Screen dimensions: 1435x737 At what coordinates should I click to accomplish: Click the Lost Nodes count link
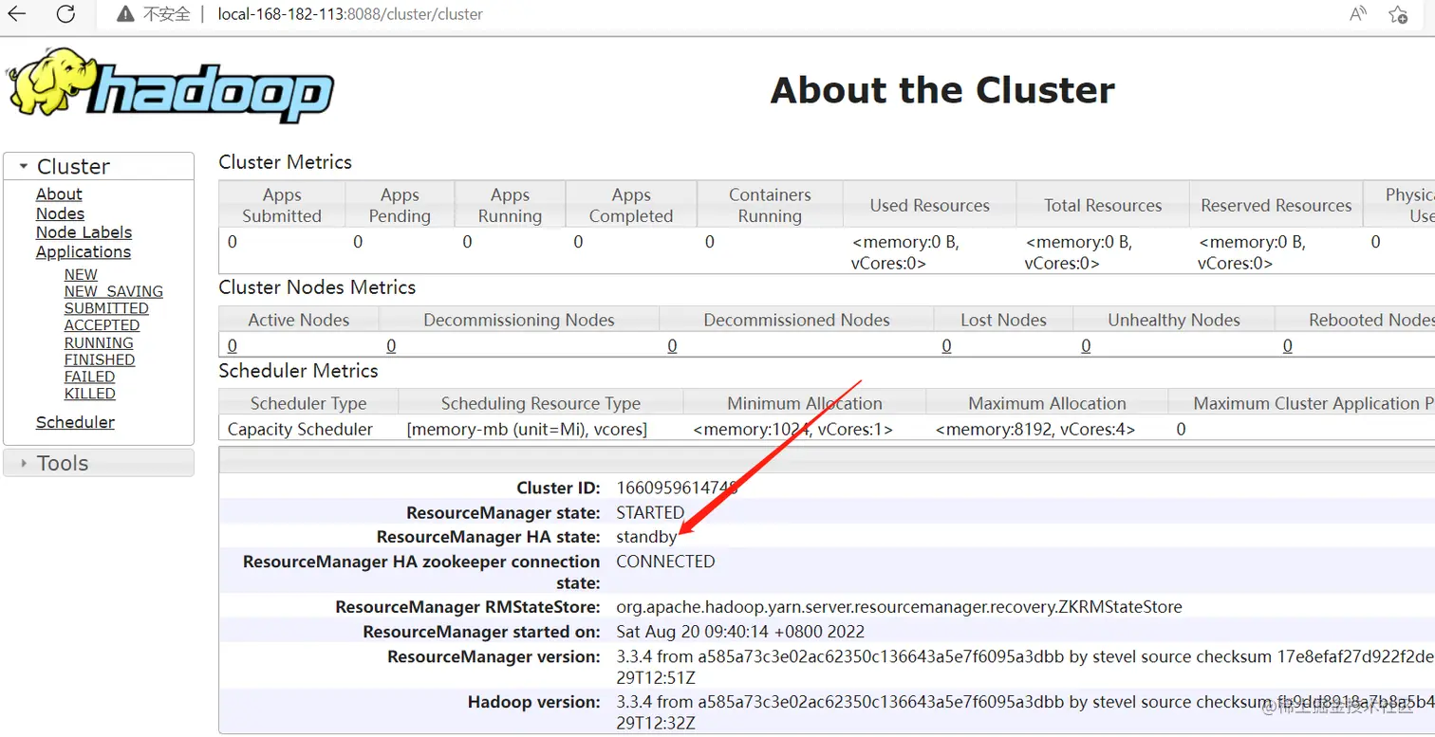[x=946, y=346]
